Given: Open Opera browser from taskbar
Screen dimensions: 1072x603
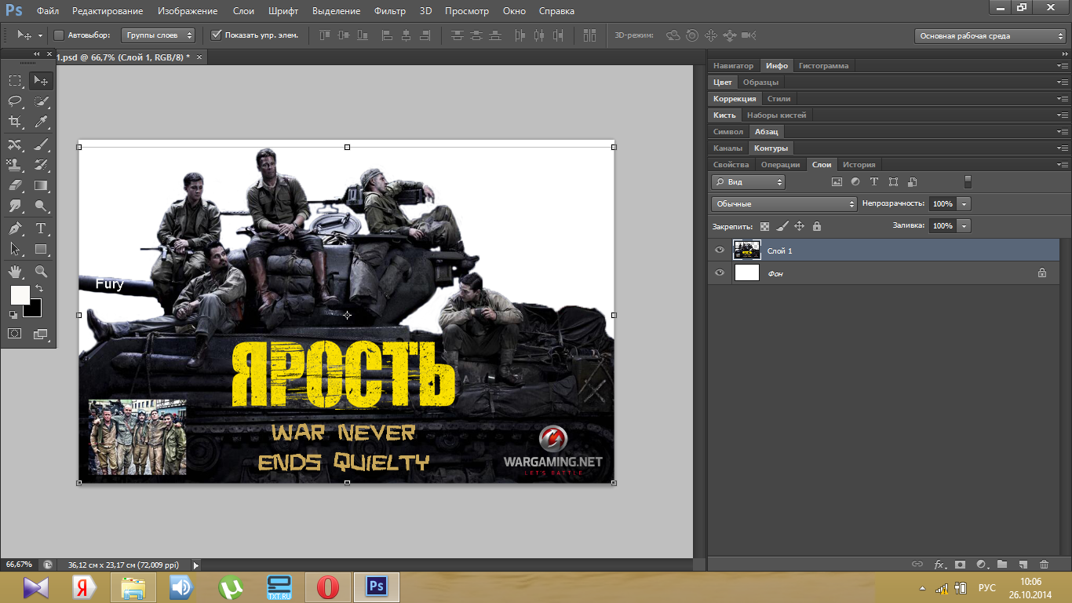Looking at the screenshot, I should (327, 587).
